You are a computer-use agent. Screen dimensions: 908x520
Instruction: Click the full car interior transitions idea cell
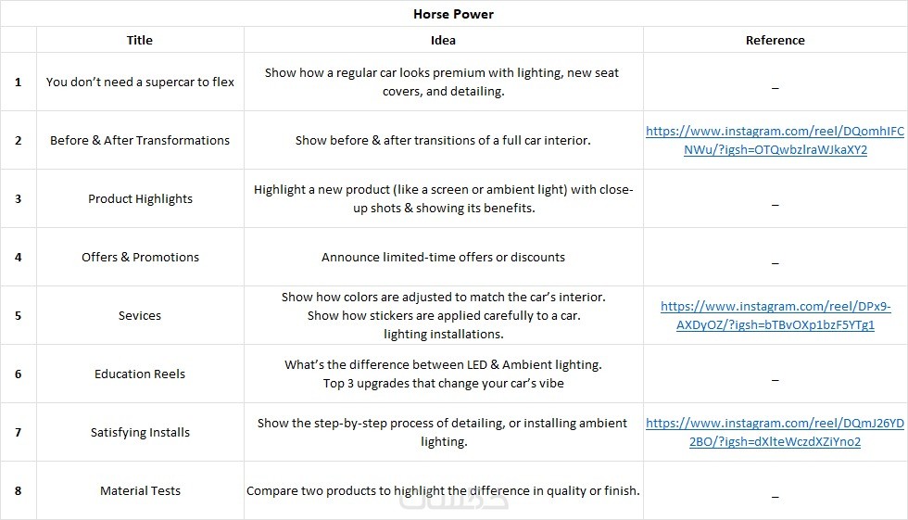coord(443,141)
